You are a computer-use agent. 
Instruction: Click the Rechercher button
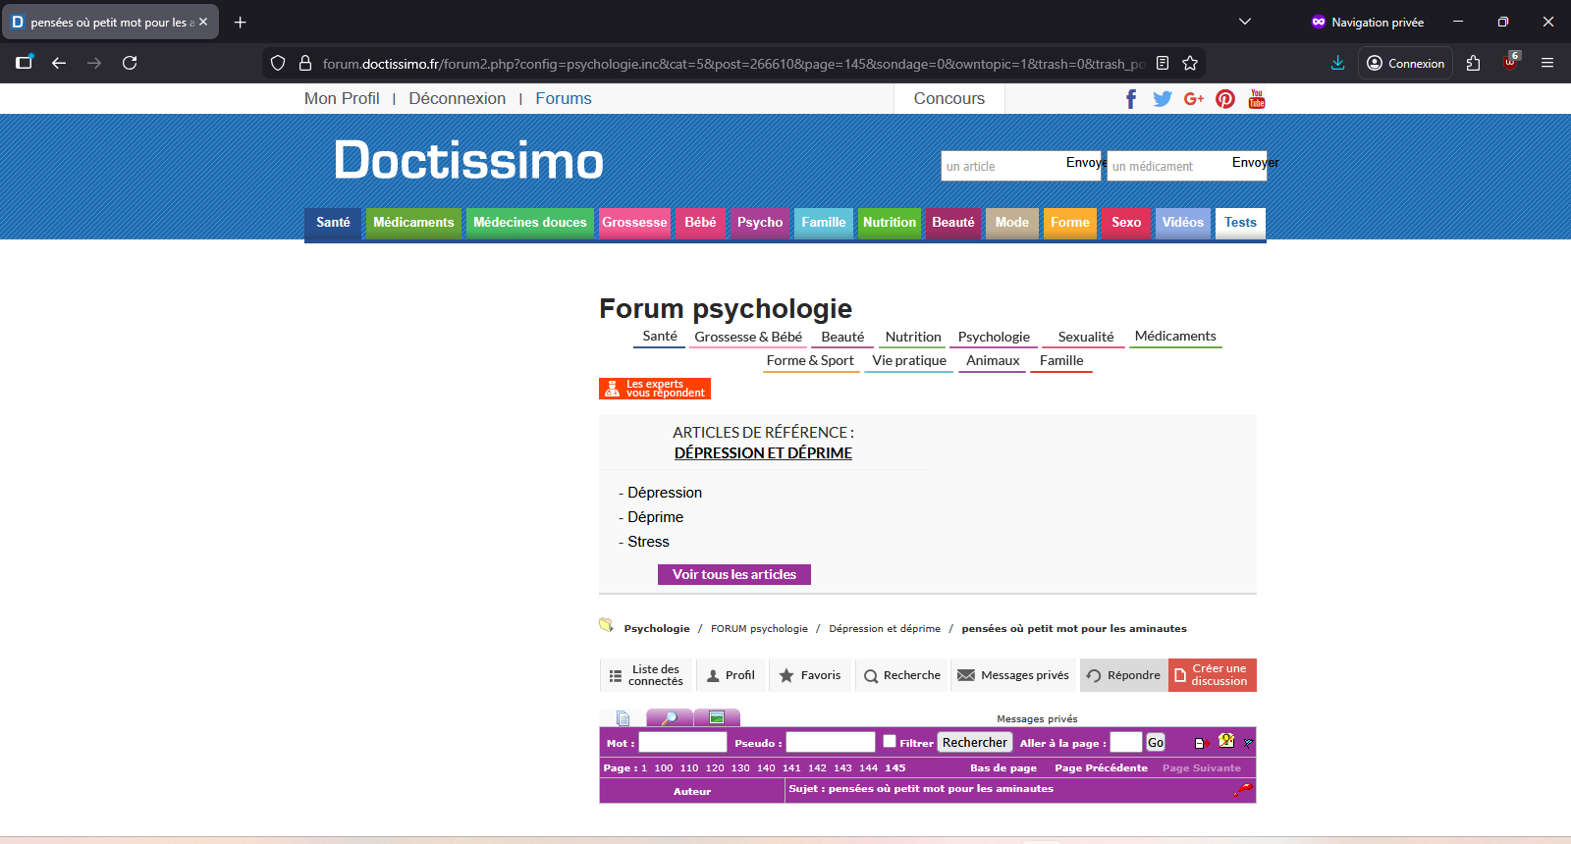(x=975, y=743)
